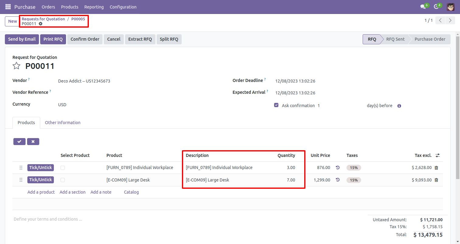The width and height of the screenshot is (460, 244).
Task: Click the Cancel button
Action: pos(114,39)
